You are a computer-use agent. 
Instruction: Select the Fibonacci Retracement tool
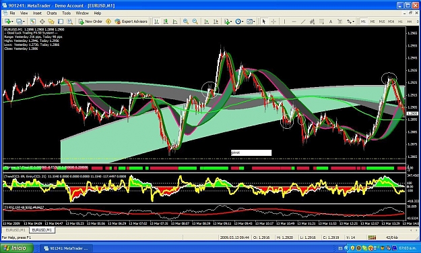(321, 22)
